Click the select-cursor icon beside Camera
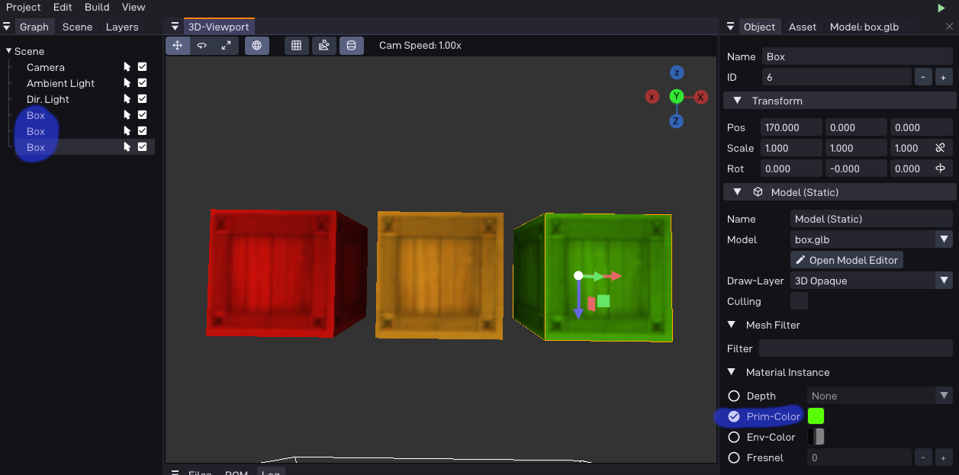 (127, 67)
